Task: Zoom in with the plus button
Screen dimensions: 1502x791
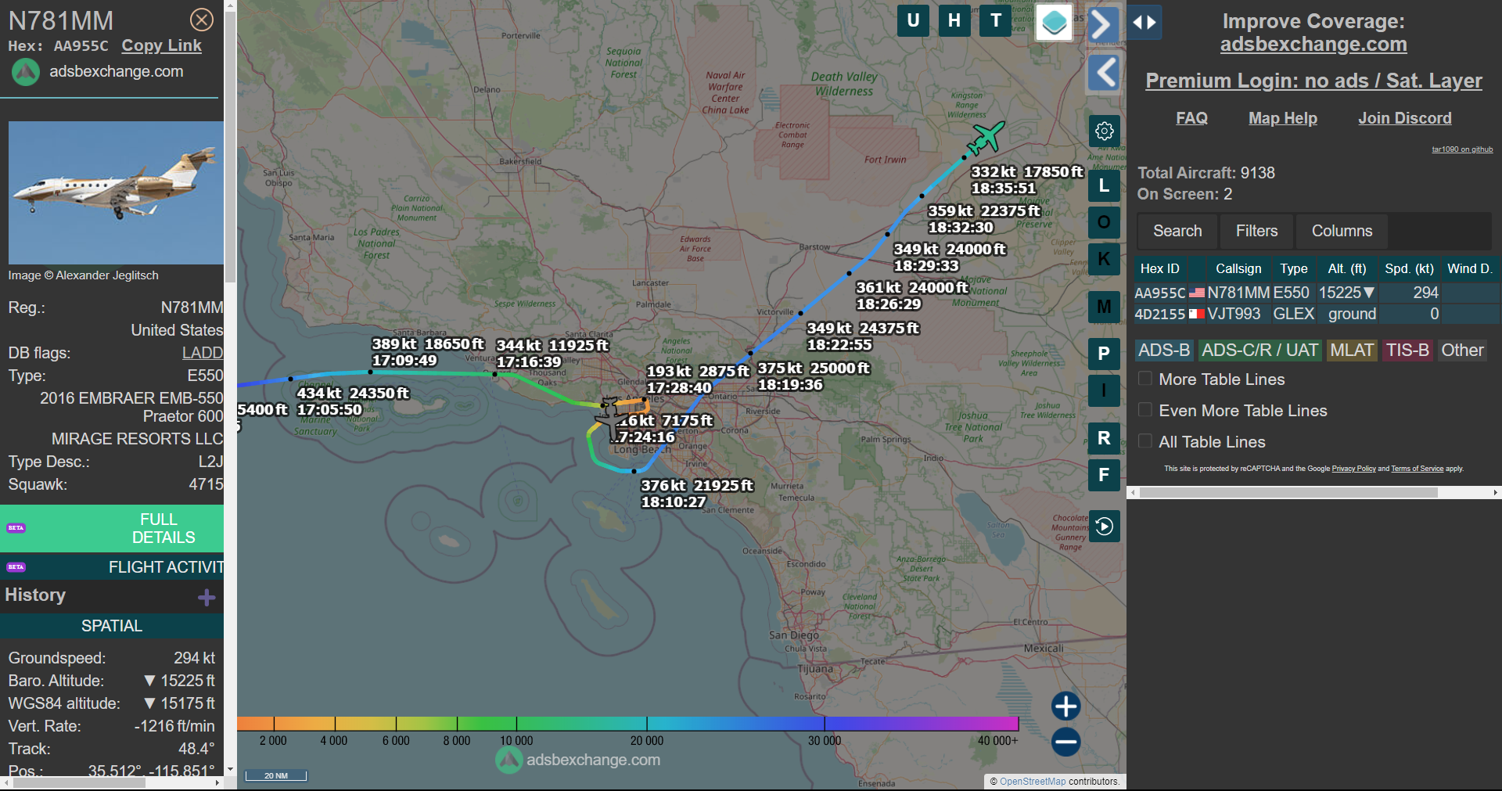Action: [1065, 706]
